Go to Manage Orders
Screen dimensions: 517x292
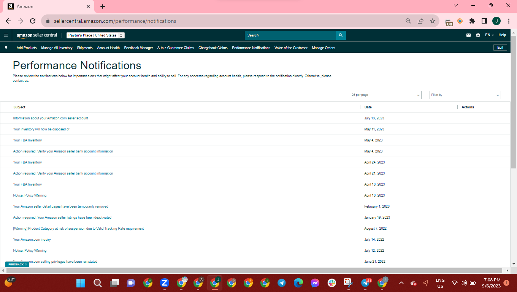(324, 48)
